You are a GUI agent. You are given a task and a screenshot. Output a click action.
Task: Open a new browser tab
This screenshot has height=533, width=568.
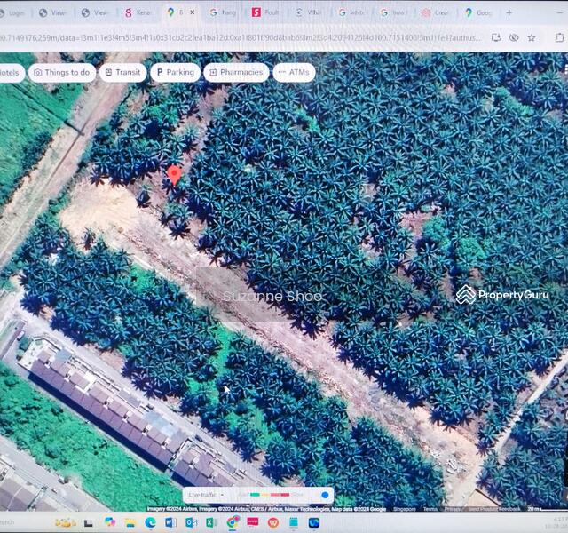click(x=509, y=13)
